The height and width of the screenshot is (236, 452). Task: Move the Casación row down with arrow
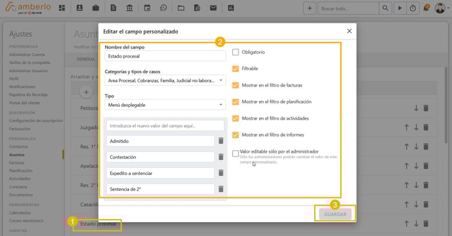(x=417, y=205)
